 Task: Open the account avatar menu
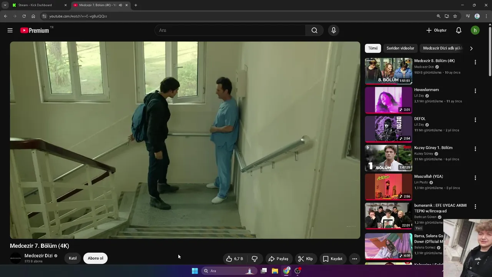(475, 30)
